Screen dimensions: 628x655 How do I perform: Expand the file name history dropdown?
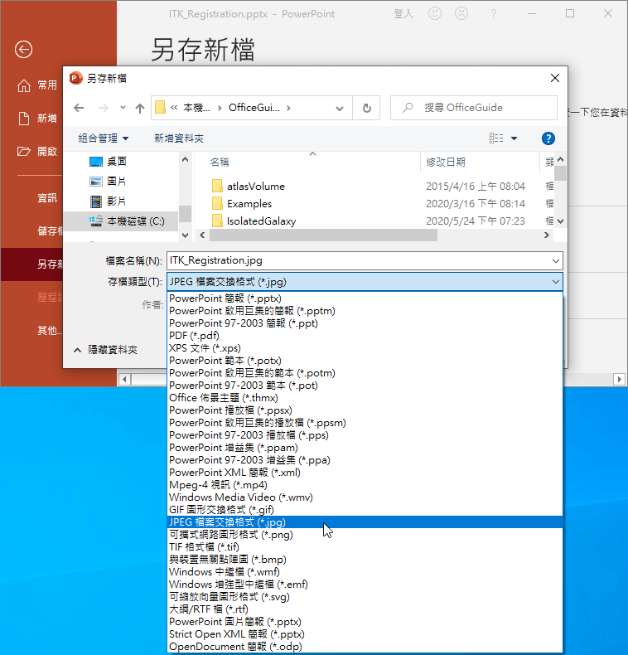click(555, 260)
